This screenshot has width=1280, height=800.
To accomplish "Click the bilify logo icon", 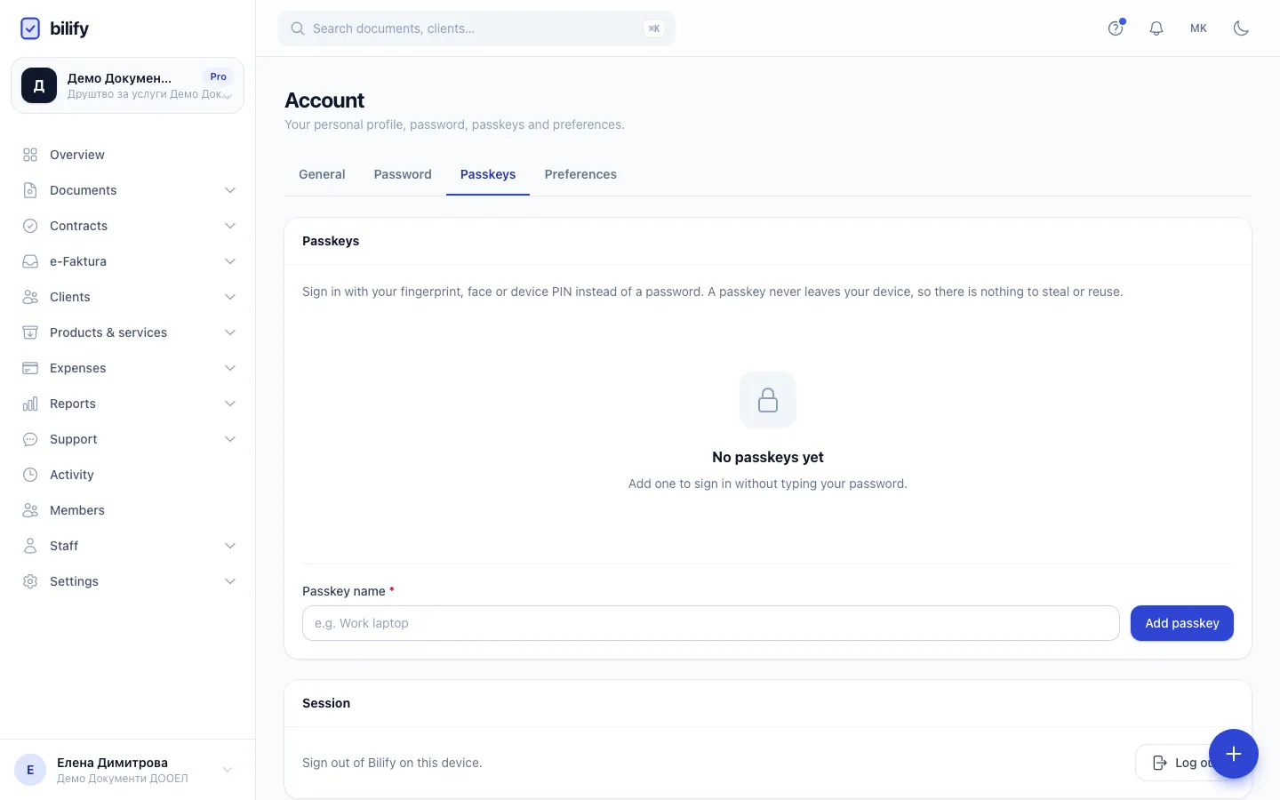I will point(30,28).
